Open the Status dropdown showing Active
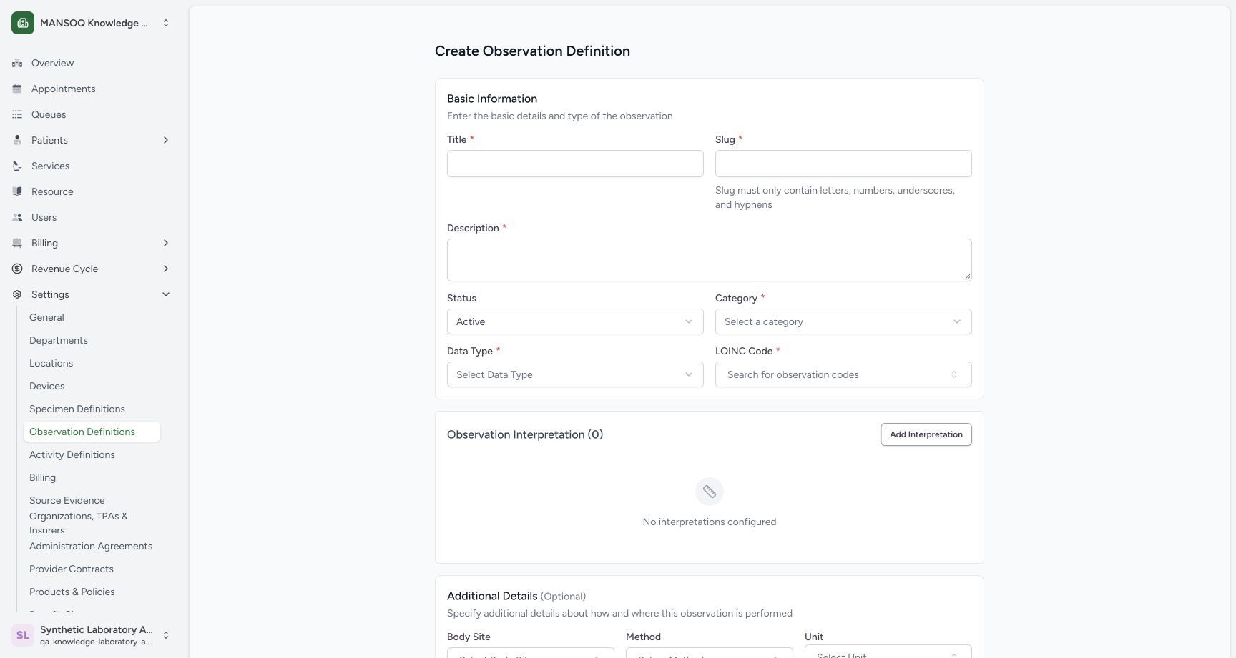The image size is (1236, 658). click(x=575, y=321)
